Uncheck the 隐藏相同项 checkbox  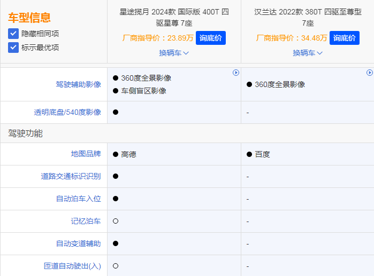[13, 34]
